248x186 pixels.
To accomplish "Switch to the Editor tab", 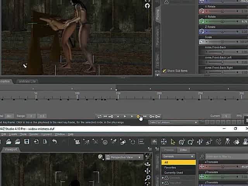I will pos(184,150).
